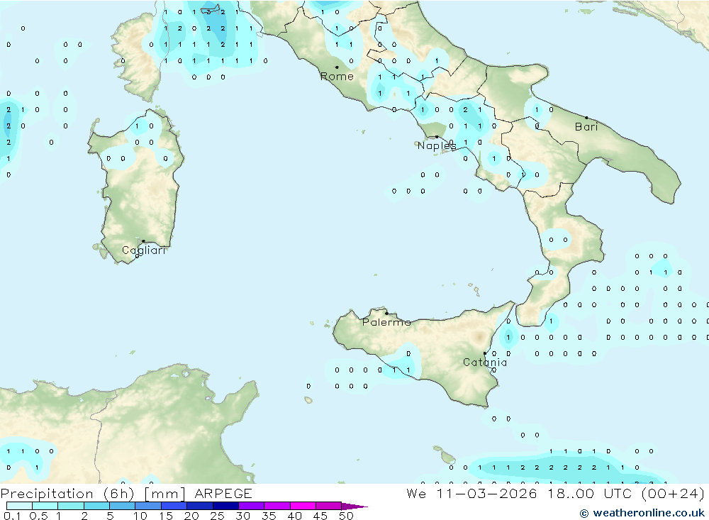The image size is (709, 520).
Task: Click the Bari city label
Action: click(586, 127)
